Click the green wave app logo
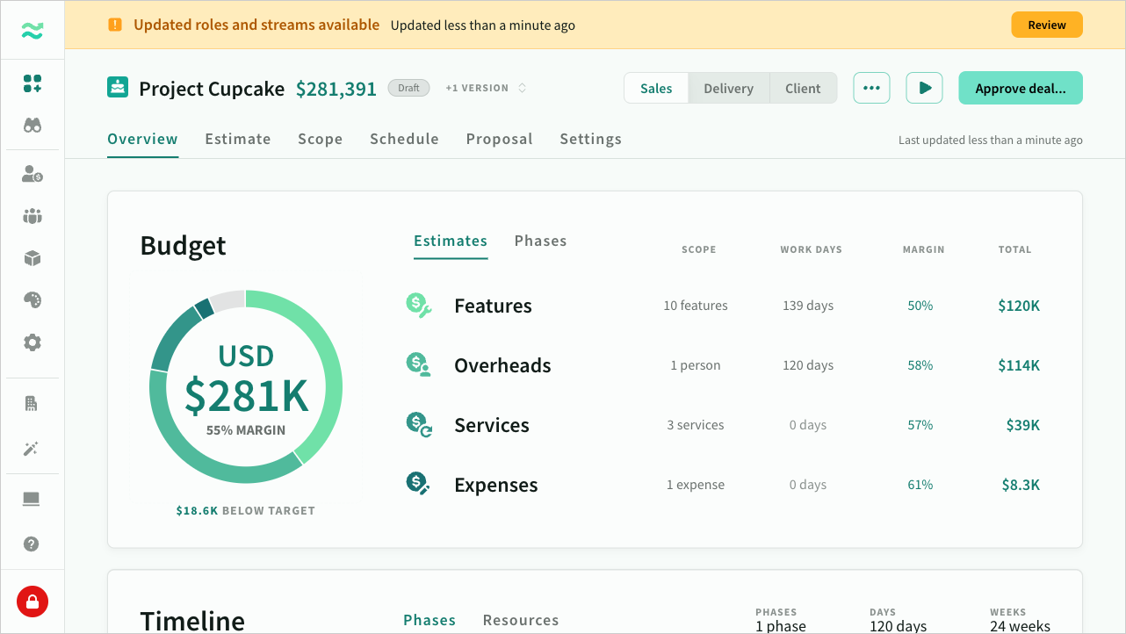The height and width of the screenshot is (634, 1126). pyautogui.click(x=32, y=32)
